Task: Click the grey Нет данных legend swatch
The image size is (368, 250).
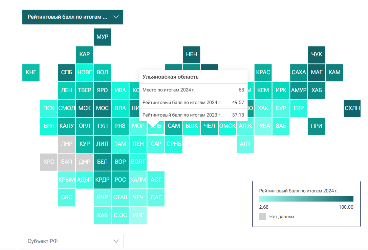Action: (263, 216)
